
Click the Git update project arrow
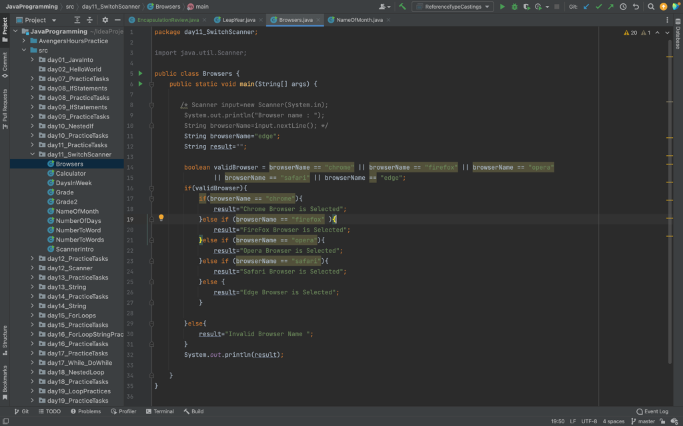click(586, 7)
